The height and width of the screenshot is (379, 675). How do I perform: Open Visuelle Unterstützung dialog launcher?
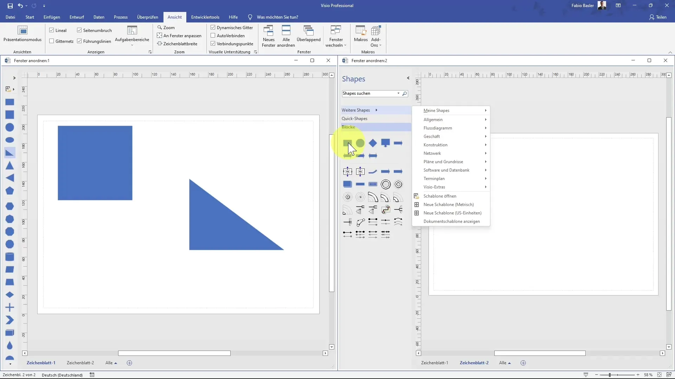(x=256, y=52)
